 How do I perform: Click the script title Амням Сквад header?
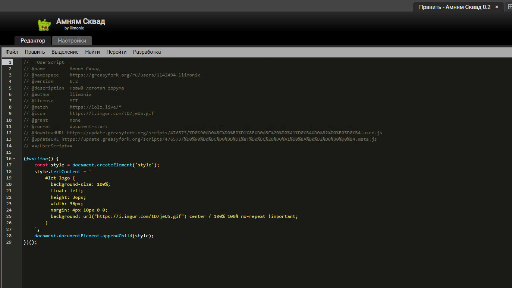[x=81, y=22]
